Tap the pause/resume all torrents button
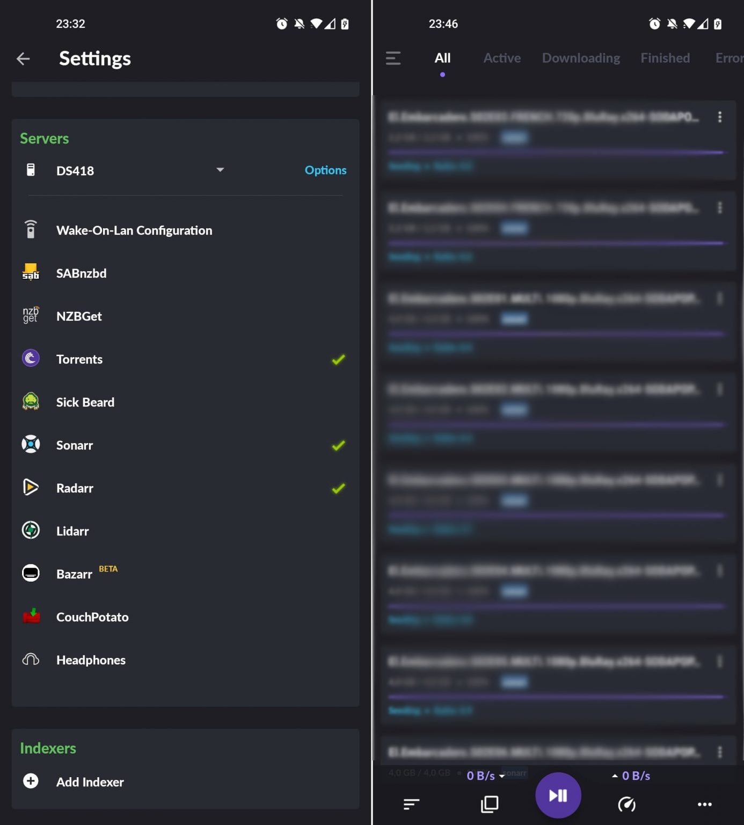744x825 pixels. [558, 795]
